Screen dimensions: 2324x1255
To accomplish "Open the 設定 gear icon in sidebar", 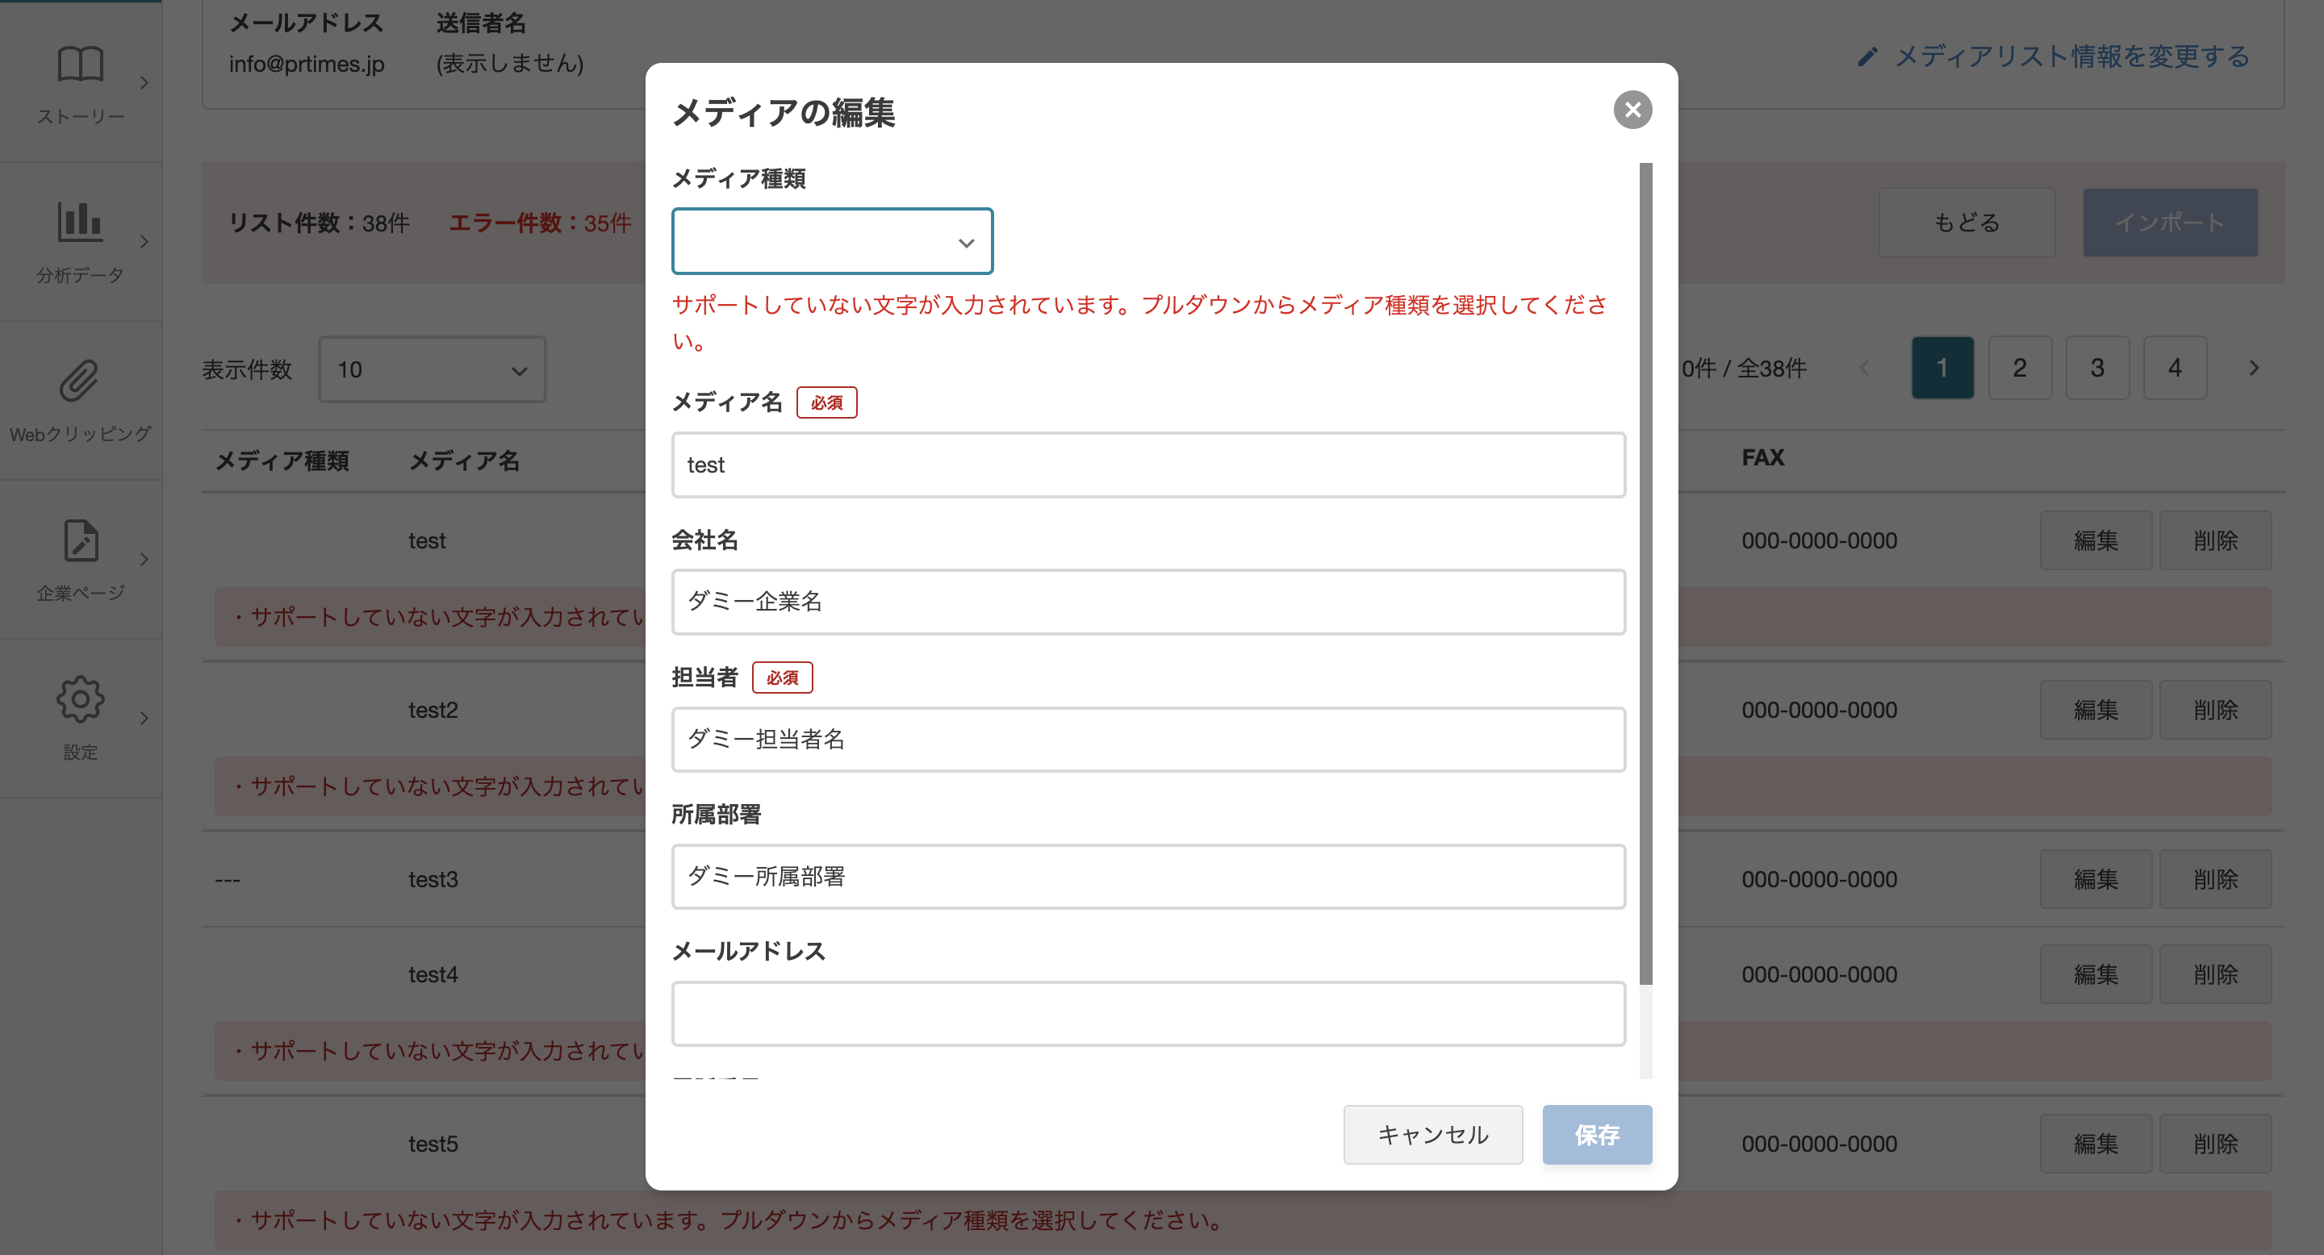I will pos(81,698).
